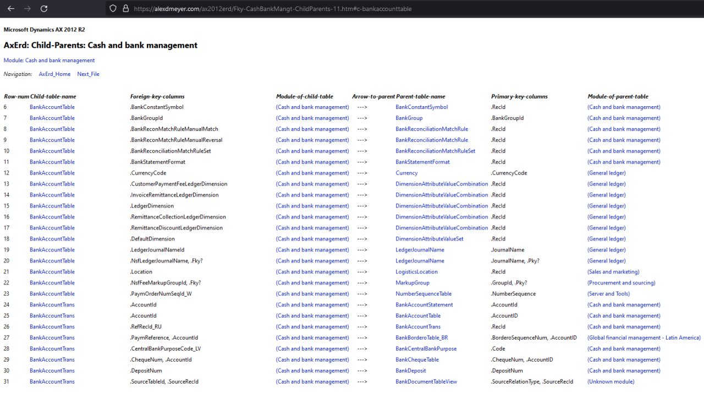
Task: Open the Currency parent table link
Action: pyautogui.click(x=406, y=173)
